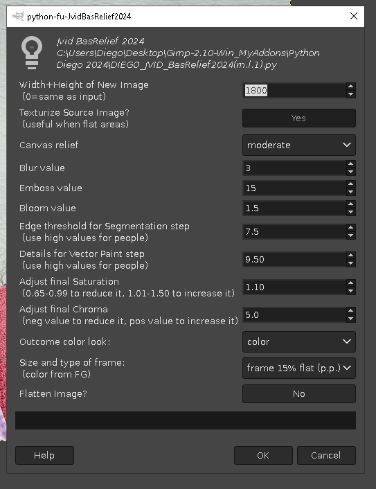The image size is (376, 489).
Task: Click the lightbulb script info icon
Action: click(x=31, y=53)
